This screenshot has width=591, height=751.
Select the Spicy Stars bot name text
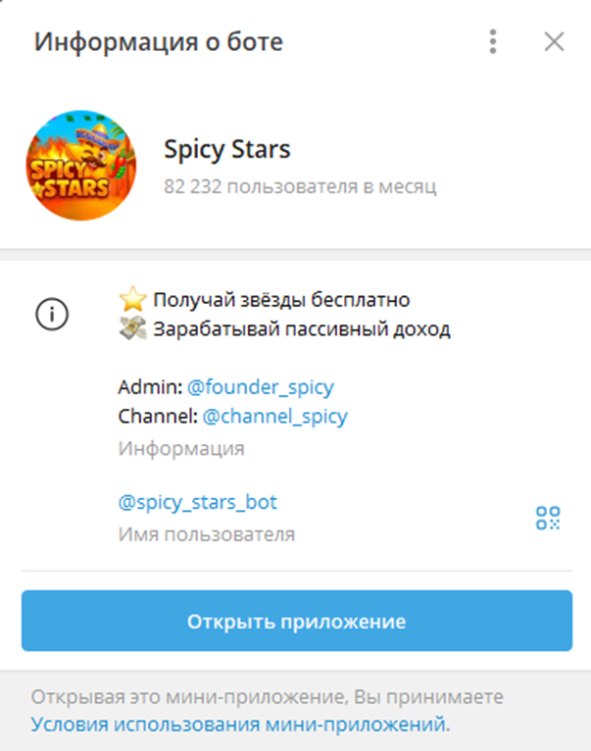[227, 149]
